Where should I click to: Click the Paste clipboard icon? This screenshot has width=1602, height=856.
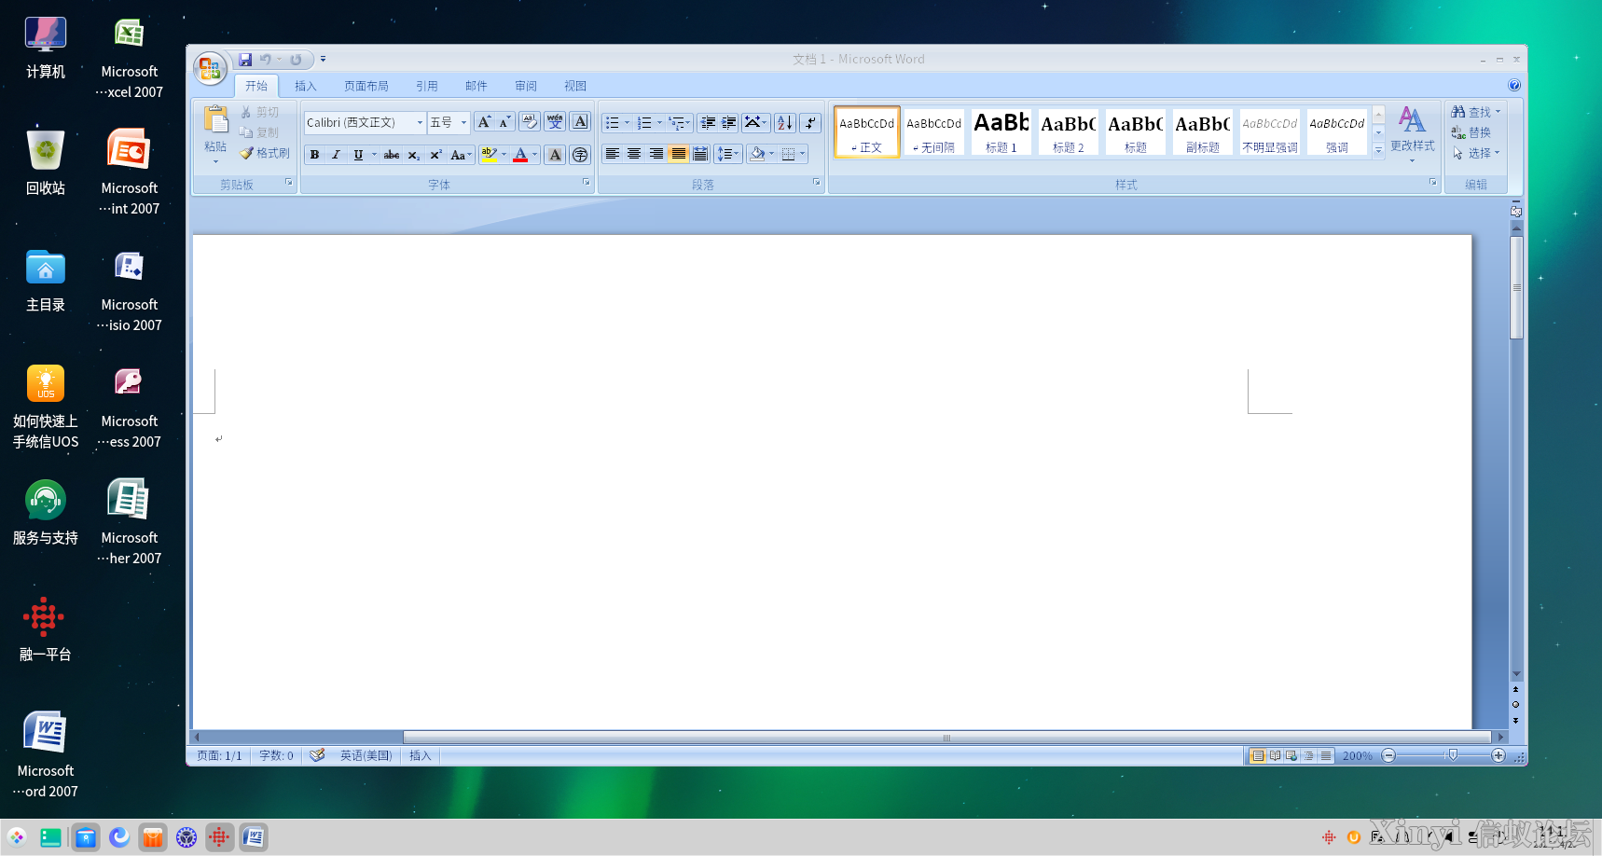tap(215, 120)
